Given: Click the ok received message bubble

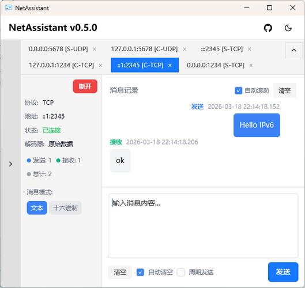Looking at the screenshot, I should point(120,161).
